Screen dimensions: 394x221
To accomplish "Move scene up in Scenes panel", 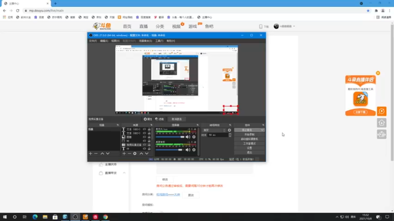I will point(102,153).
